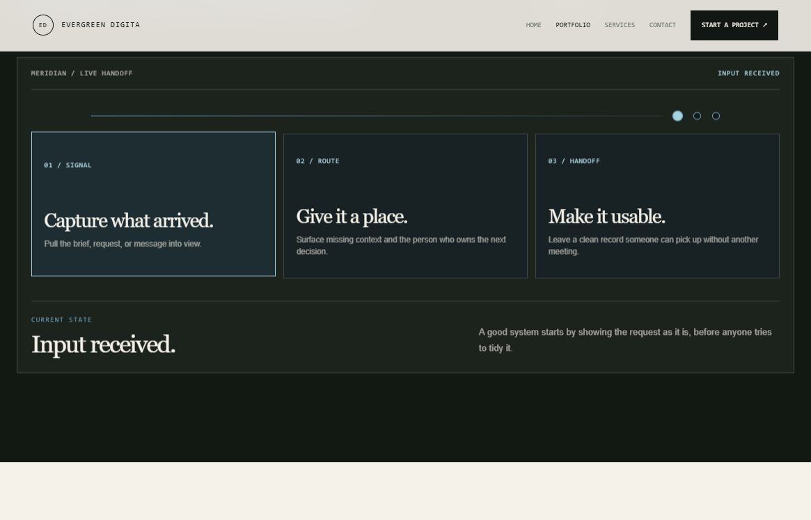This screenshot has height=520, width=811.
Task: Select the first filled step dot
Action: [x=677, y=116]
